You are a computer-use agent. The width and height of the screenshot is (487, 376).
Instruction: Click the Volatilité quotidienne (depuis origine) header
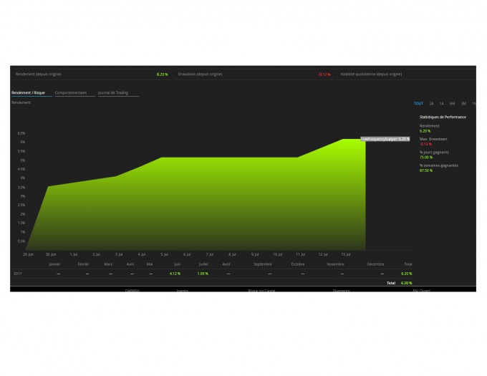pyautogui.click(x=371, y=74)
